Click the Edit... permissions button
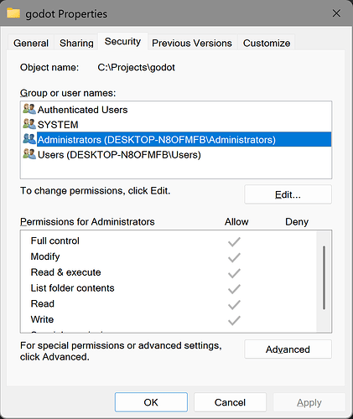Viewport: 353px width, 419px height. [288, 194]
